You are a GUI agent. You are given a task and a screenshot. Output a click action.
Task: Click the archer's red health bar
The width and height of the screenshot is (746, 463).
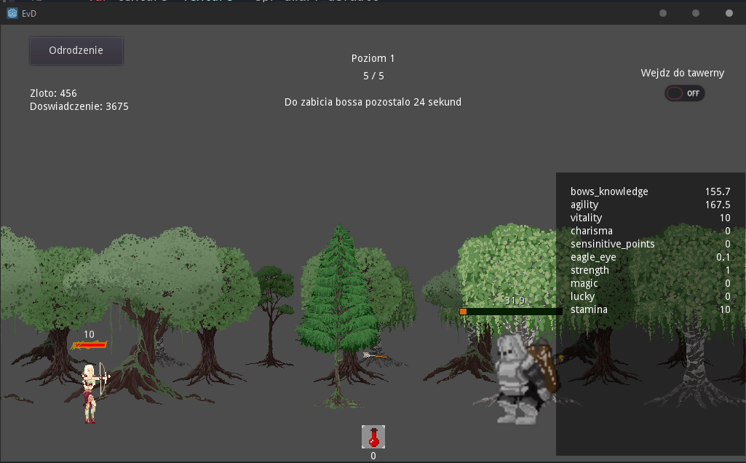point(90,345)
